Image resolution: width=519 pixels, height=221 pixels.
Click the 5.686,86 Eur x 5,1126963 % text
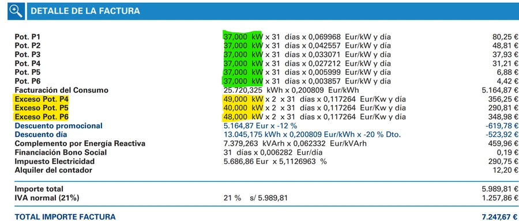coord(275,162)
